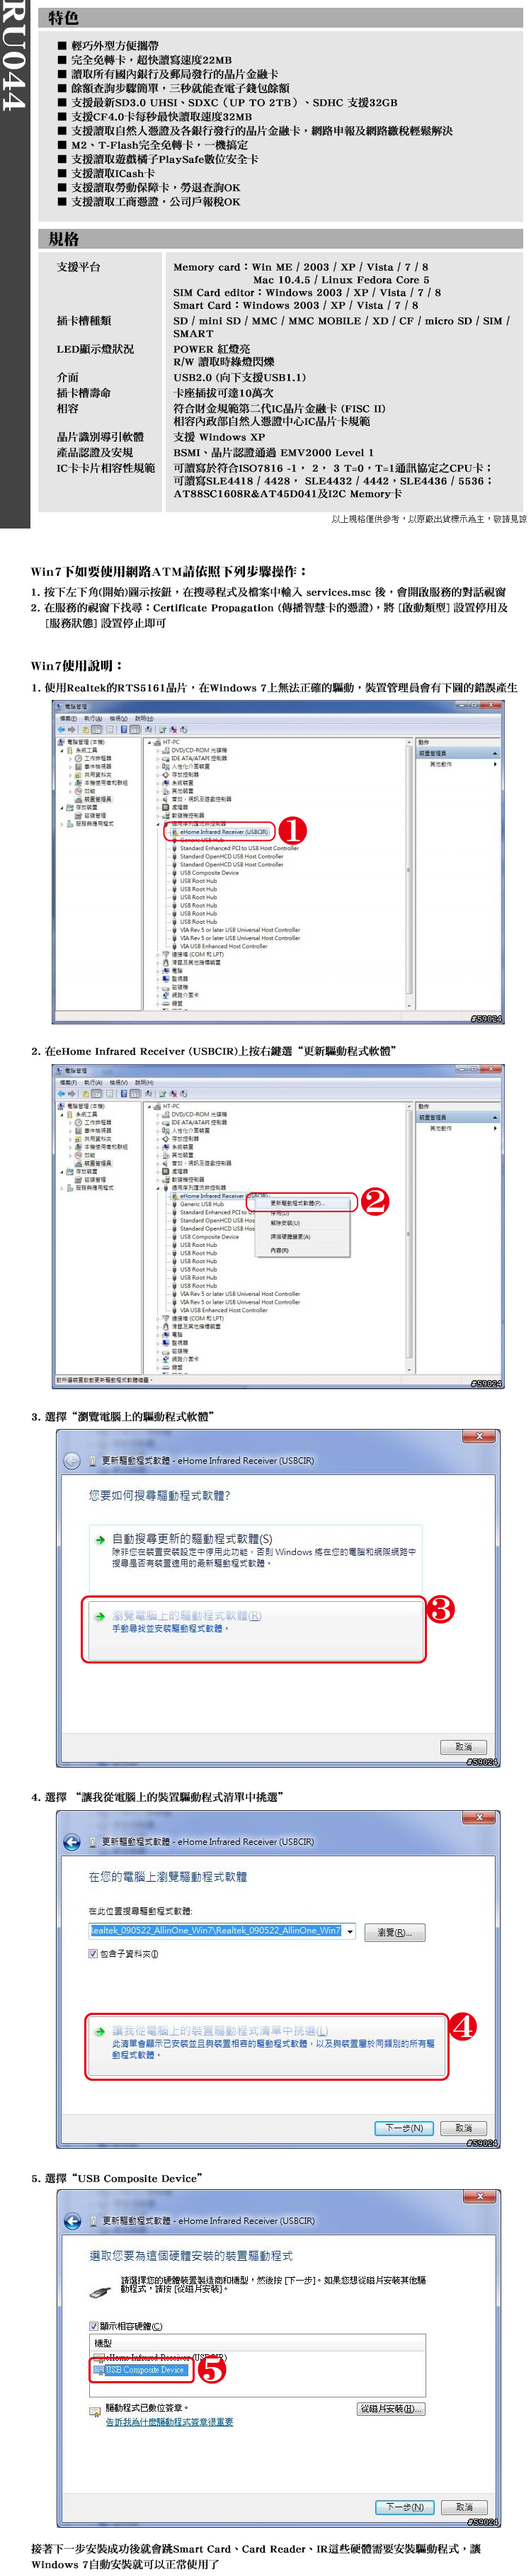The width and height of the screenshot is (531, 2576).
Task: Click inside the Realtek driver path field
Action: tap(216, 1931)
